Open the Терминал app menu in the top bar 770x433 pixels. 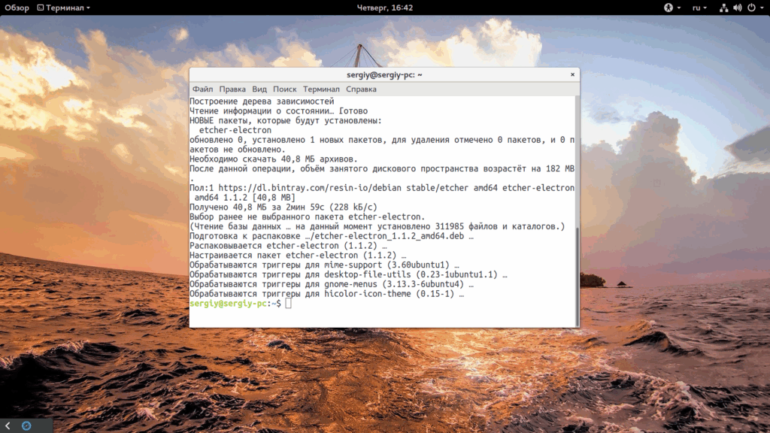click(64, 8)
